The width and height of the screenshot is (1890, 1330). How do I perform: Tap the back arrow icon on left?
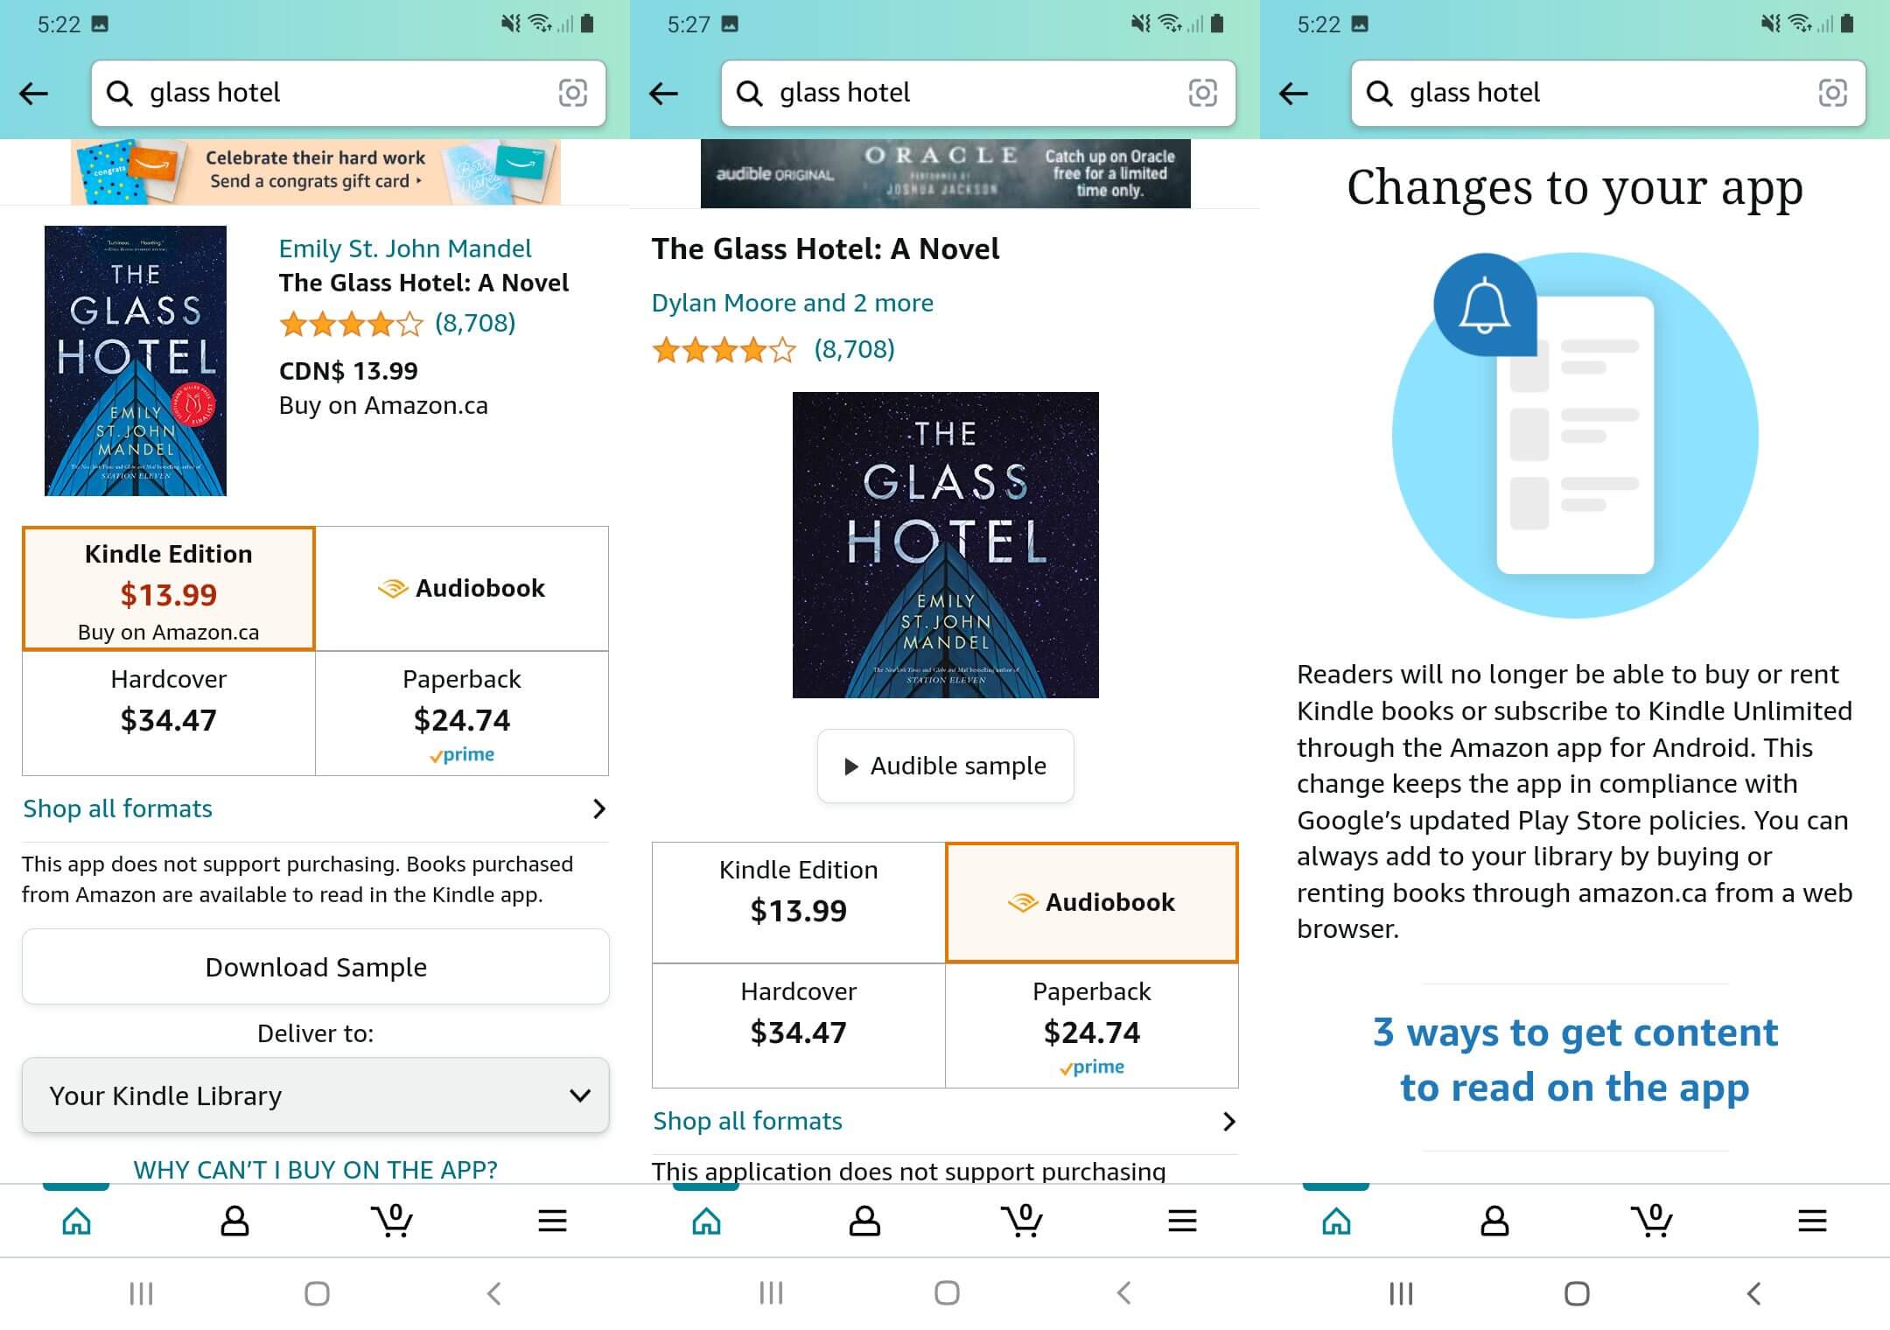[36, 91]
